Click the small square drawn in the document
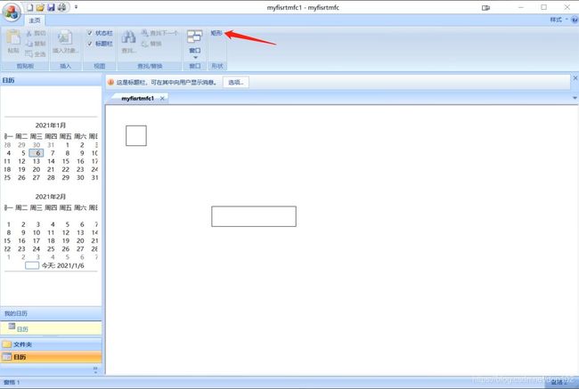579x389 pixels. (x=136, y=135)
